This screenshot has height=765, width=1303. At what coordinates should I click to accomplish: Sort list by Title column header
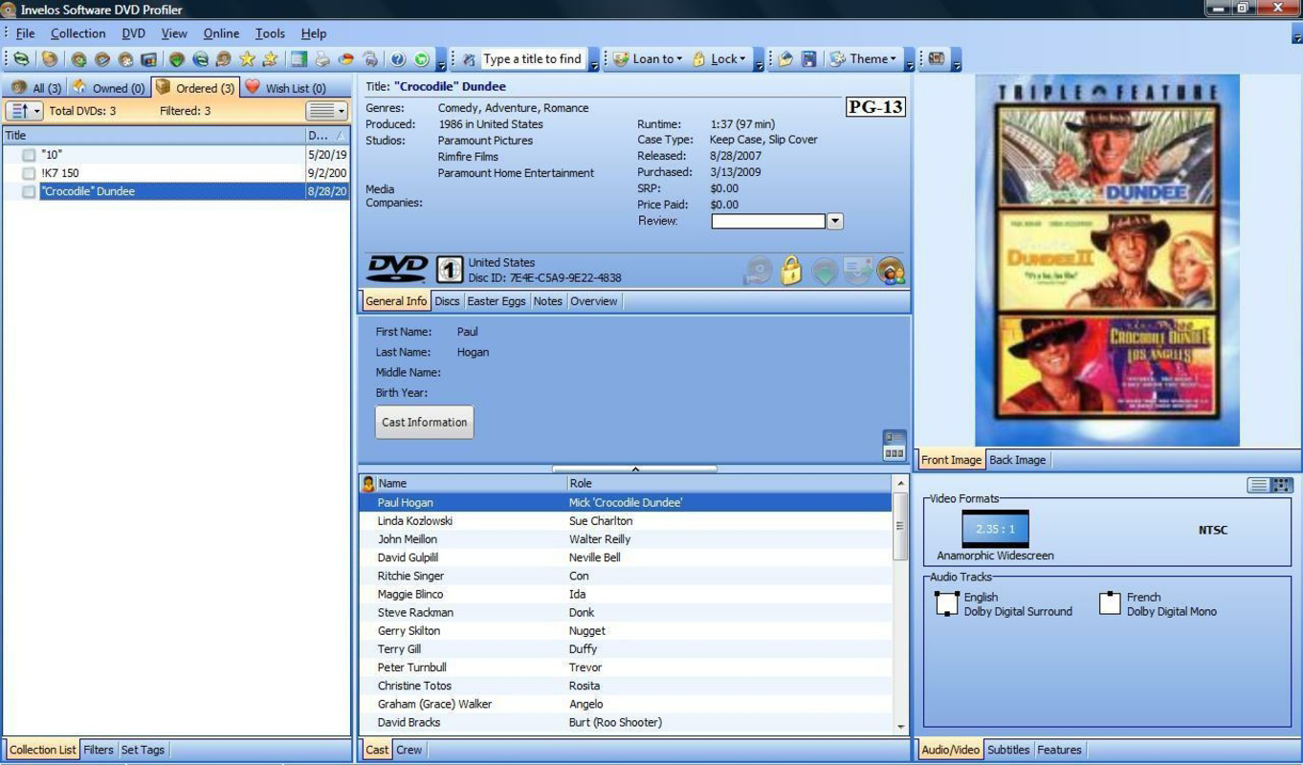(153, 136)
